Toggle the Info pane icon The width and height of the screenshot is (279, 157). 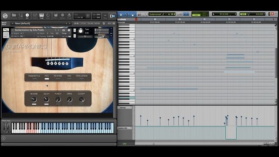(27, 16)
